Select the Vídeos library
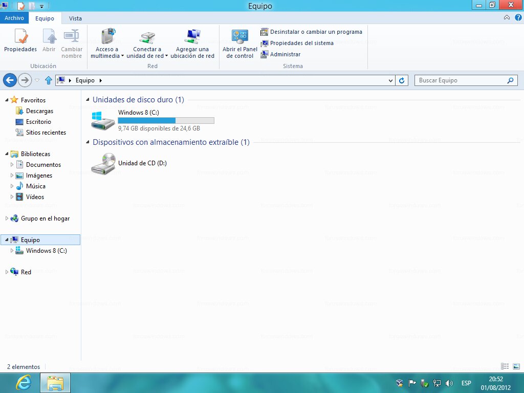 coord(30,197)
